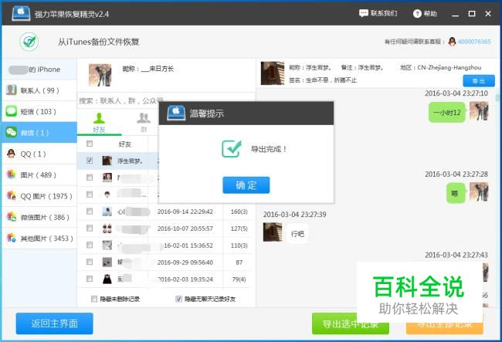The height and width of the screenshot is (342, 502).
Task: Click avatar in the 110(3) row
Action: coord(107,245)
